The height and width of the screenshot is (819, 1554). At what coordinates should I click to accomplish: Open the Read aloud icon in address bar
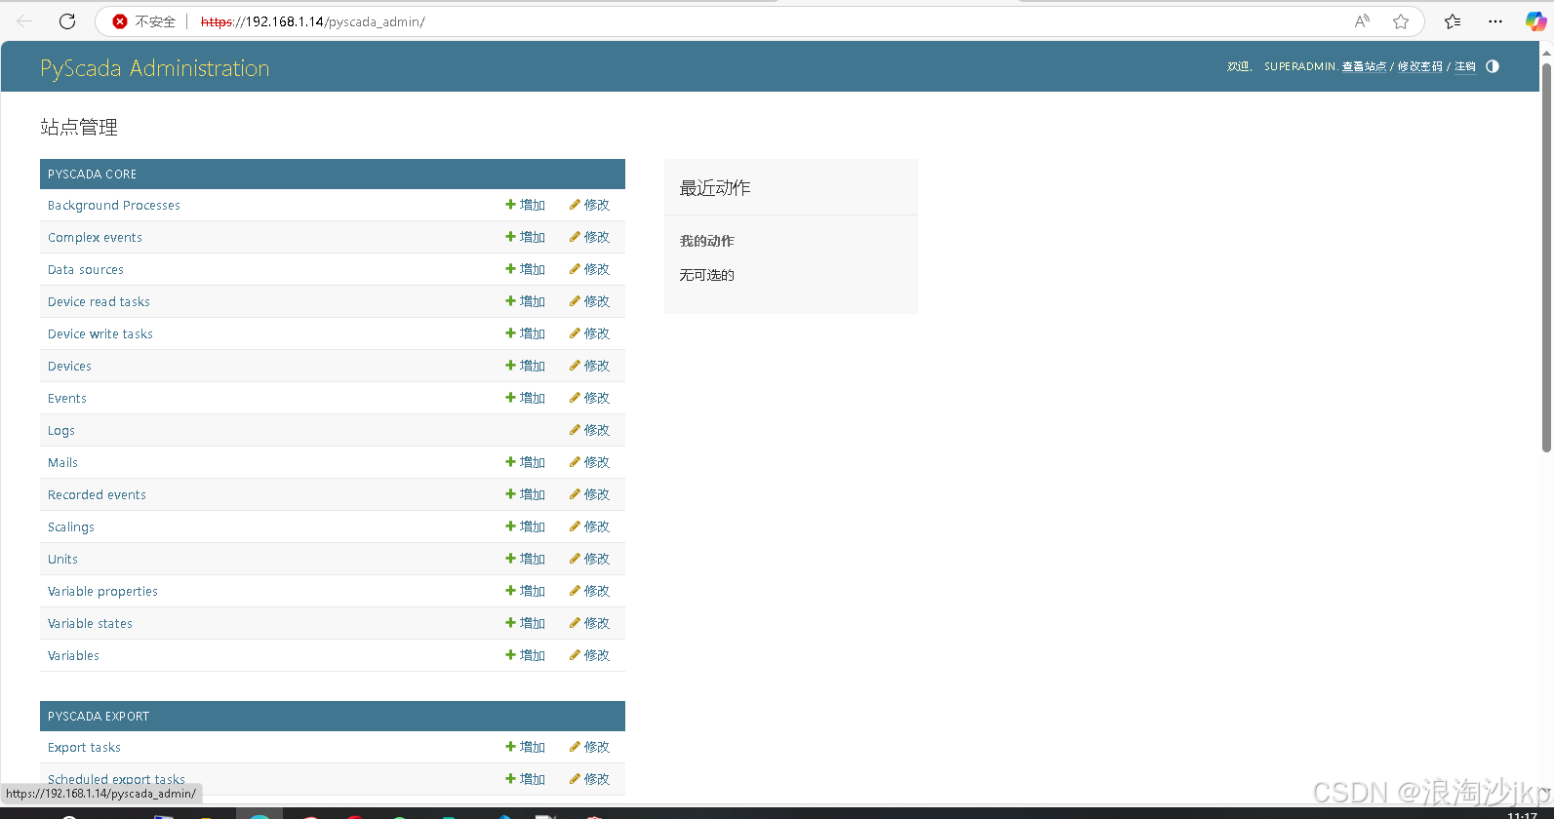[x=1362, y=21]
